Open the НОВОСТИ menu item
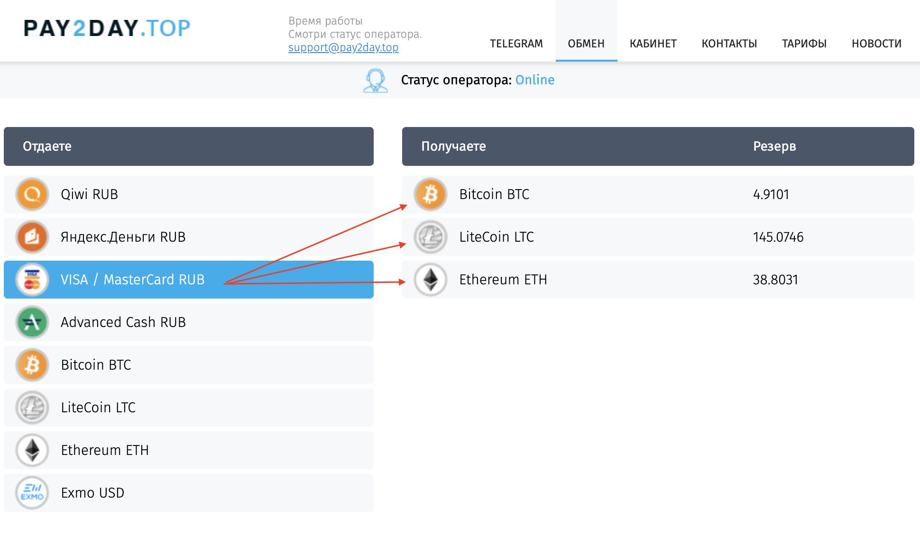 point(876,44)
